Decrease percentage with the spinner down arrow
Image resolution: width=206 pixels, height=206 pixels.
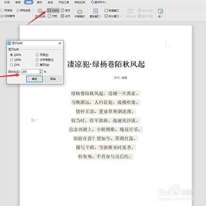tap(40, 73)
